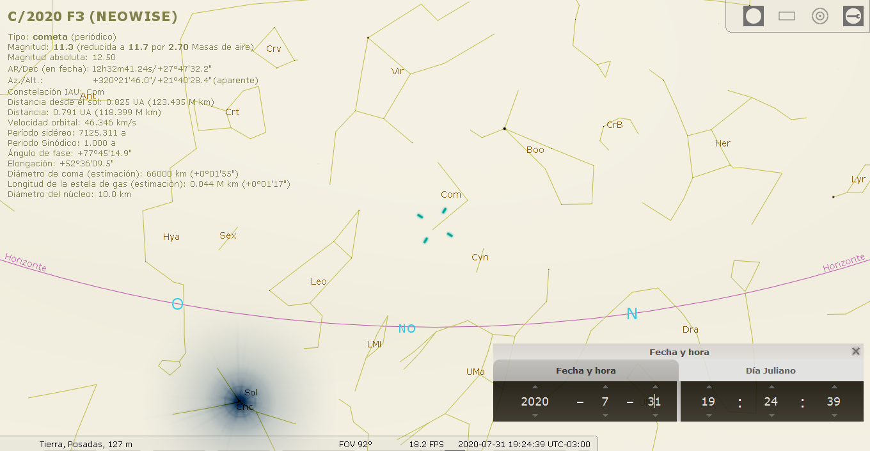
Task: Open oculars configuration wrench icon
Action: pyautogui.click(x=853, y=16)
